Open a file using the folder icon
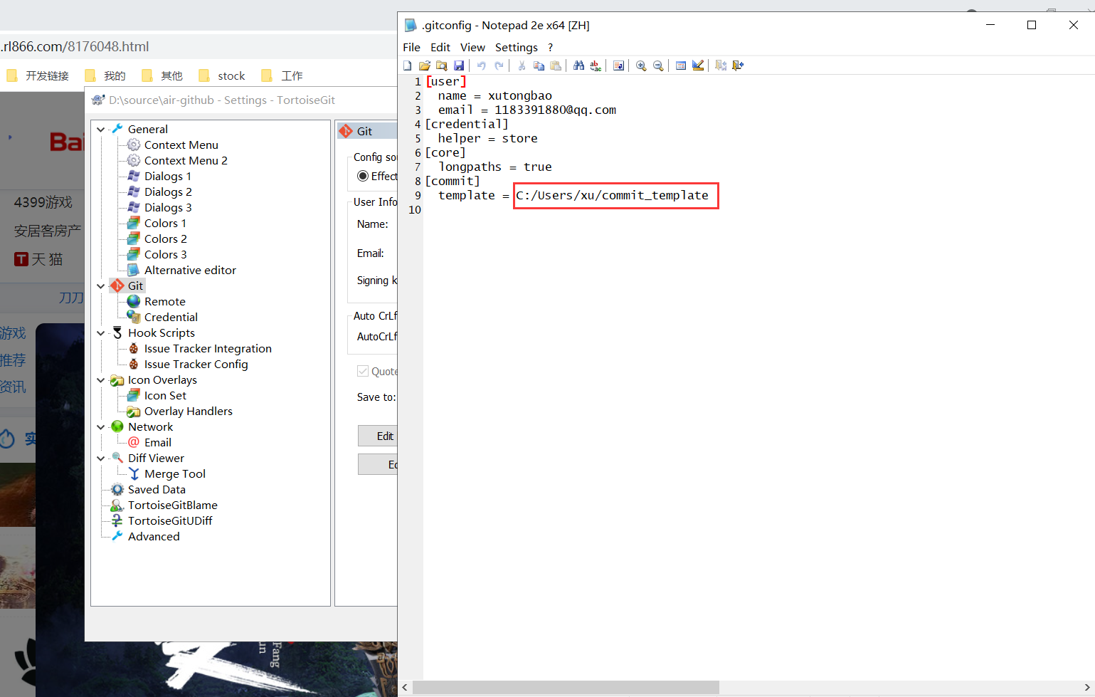Viewport: 1095px width, 697px height. (x=425, y=65)
